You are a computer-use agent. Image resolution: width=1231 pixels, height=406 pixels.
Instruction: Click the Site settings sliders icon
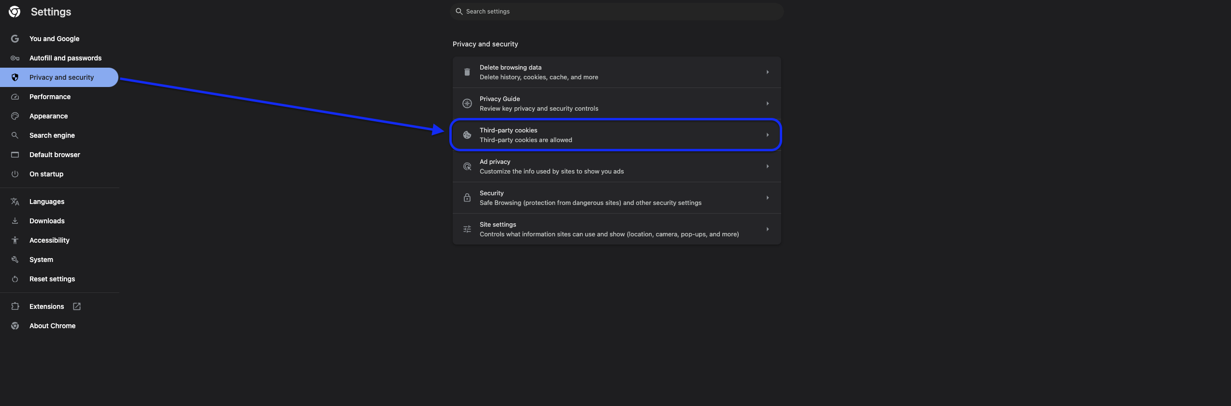pyautogui.click(x=467, y=229)
